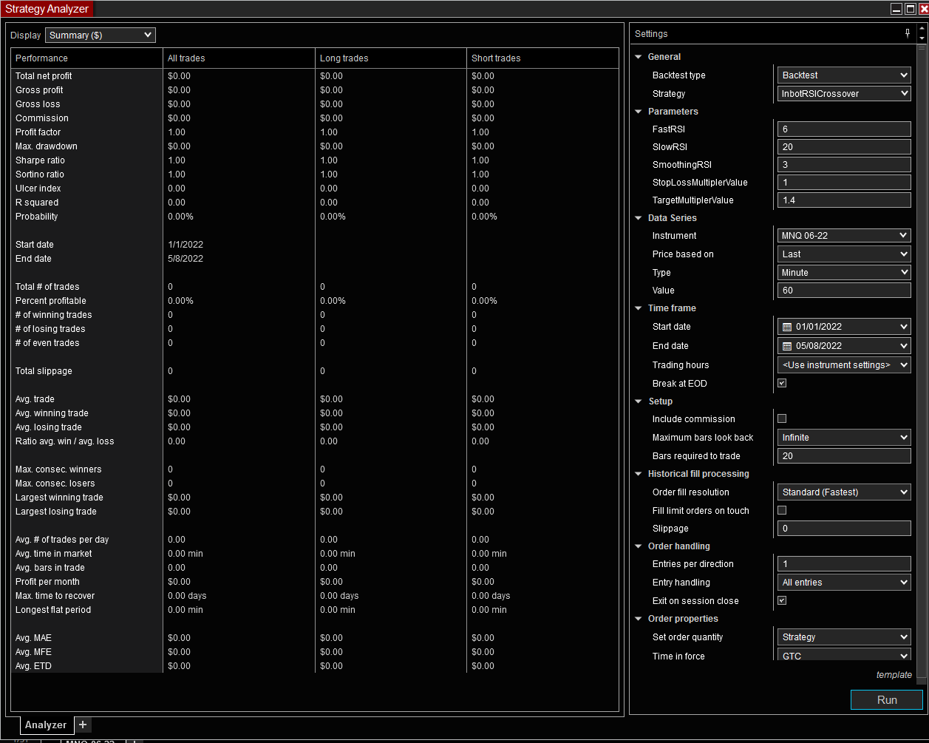Open the Start date calendar picker icon
The image size is (929, 743).
tap(786, 327)
